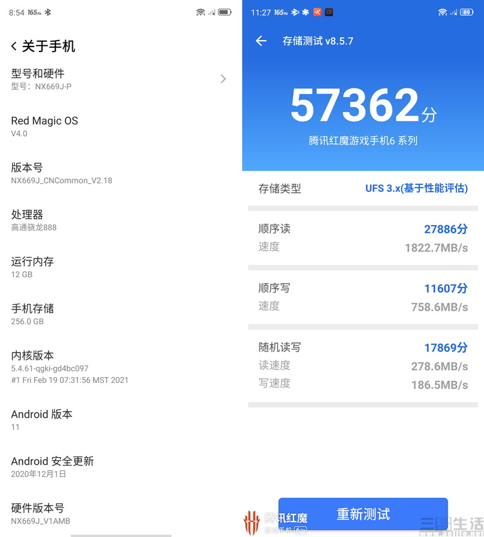Tap the UFS 3.x(基于性能评估) storage type value
This screenshot has width=484, height=537.
[416, 188]
